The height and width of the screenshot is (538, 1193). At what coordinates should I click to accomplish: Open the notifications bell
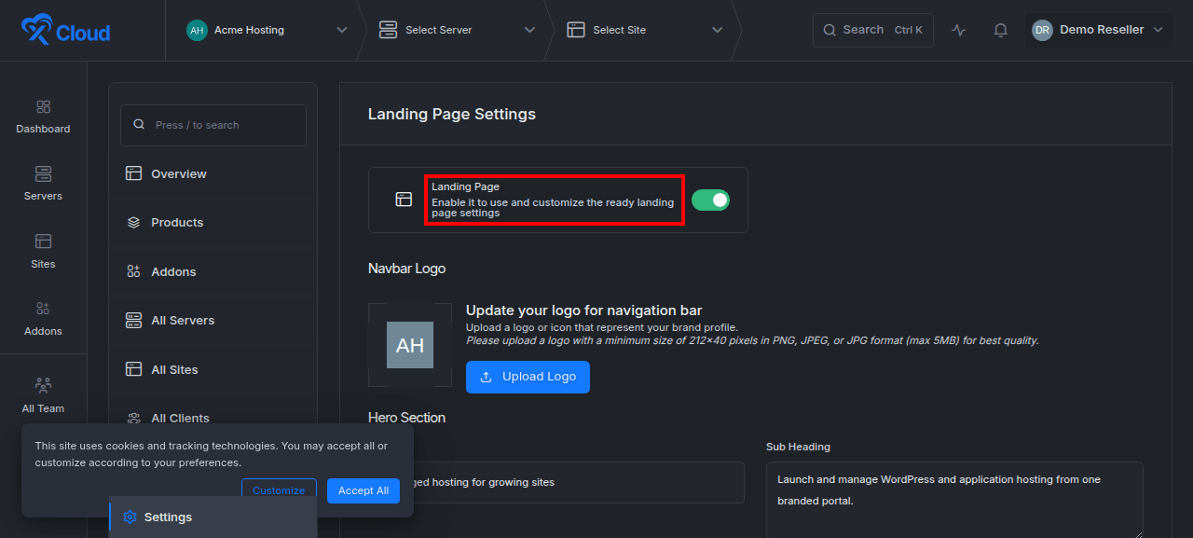(1001, 30)
